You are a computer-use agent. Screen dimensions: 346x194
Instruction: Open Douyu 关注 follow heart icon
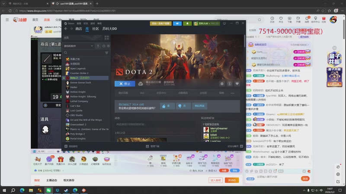(x=281, y=19)
